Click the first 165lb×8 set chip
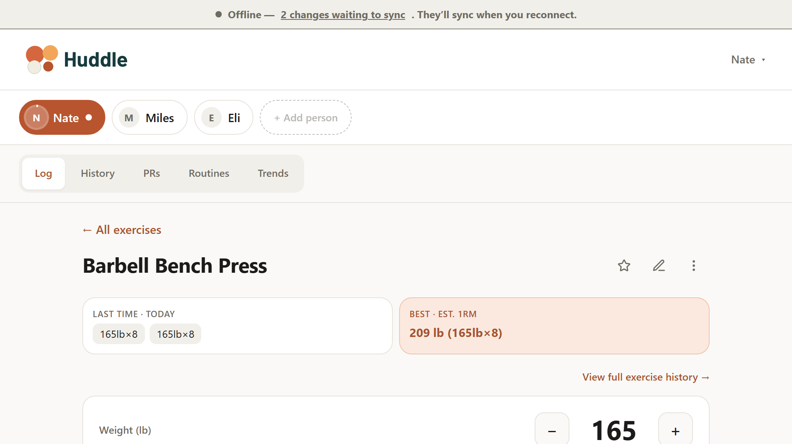This screenshot has width=792, height=444. pos(119,334)
